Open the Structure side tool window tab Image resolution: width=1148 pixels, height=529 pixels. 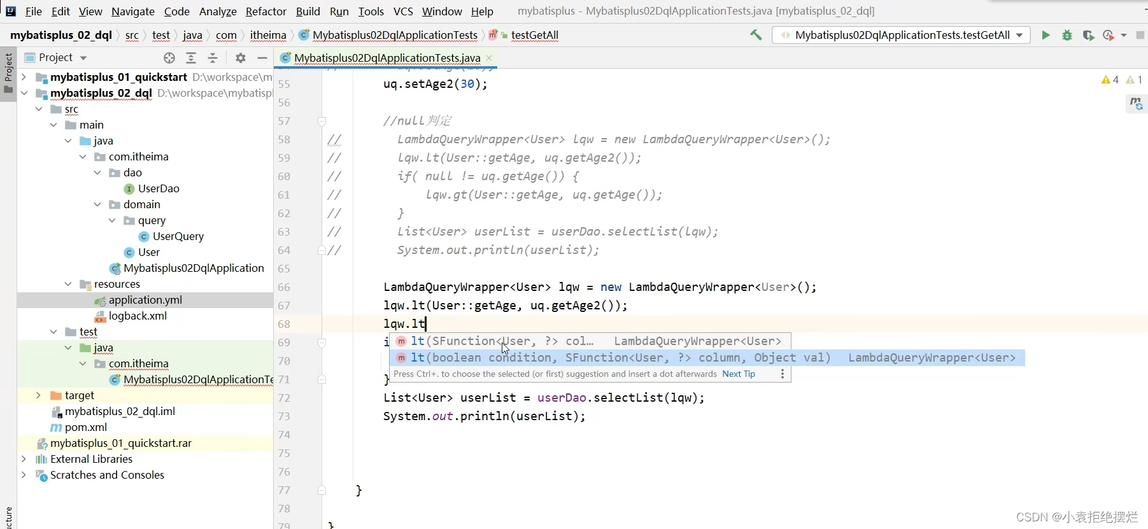[8, 517]
